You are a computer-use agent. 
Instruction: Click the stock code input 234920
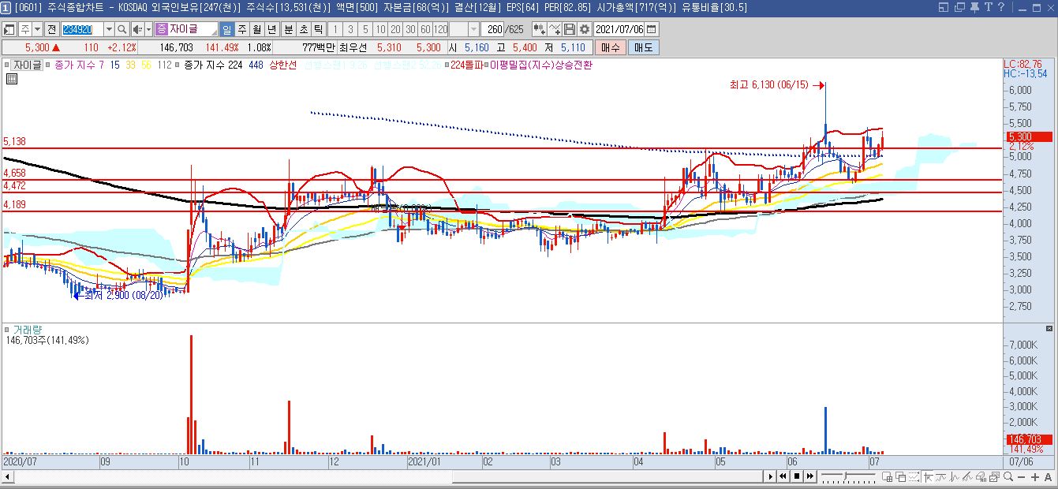(x=81, y=29)
